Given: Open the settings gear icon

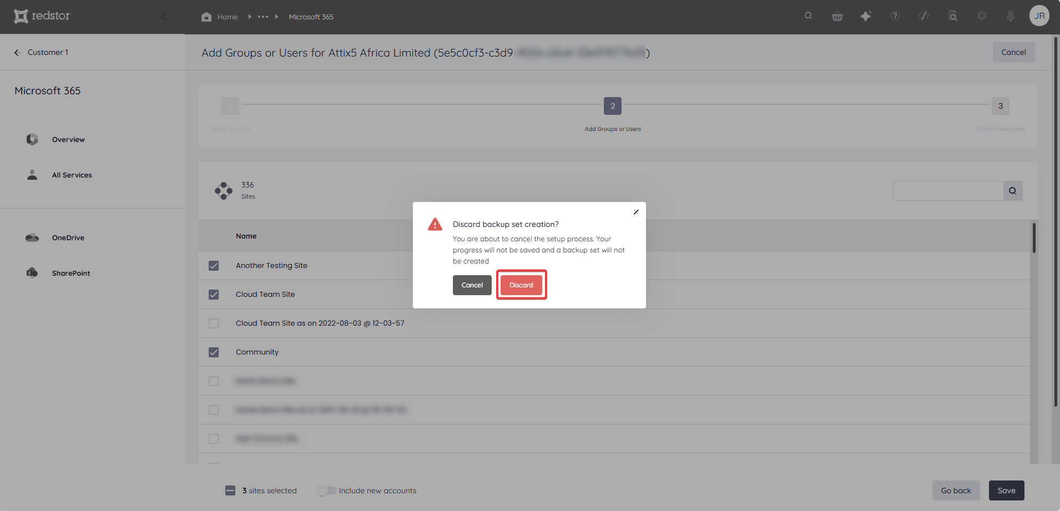Looking at the screenshot, I should click(x=982, y=16).
